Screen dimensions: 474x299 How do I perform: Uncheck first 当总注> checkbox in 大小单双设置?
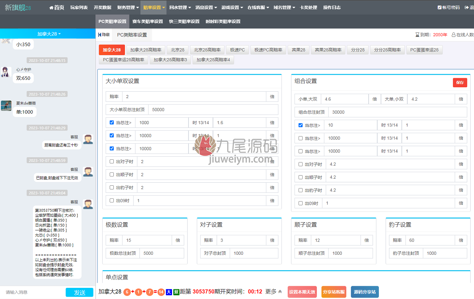112,122
